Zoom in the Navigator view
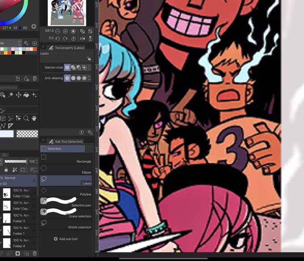This screenshot has width=304, height=261. point(65,31)
